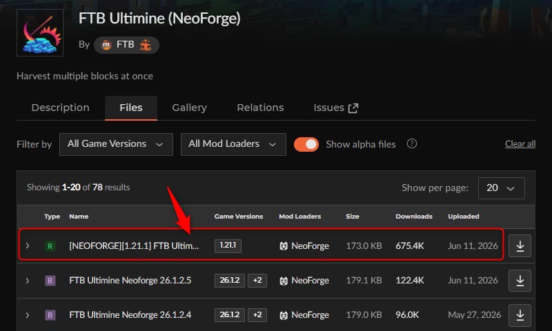Open the FTB Ultimine Neoforge 26.1.2.5 file
This screenshot has height=331, width=552.
[x=130, y=281]
